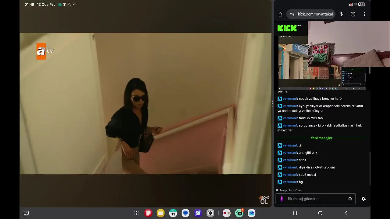Open the Calendar app showing 11
Screen dimensions: 390x219
(x=173, y=213)
